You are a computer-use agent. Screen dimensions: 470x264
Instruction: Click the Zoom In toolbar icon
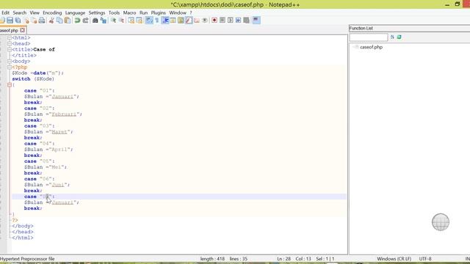pos(113,21)
